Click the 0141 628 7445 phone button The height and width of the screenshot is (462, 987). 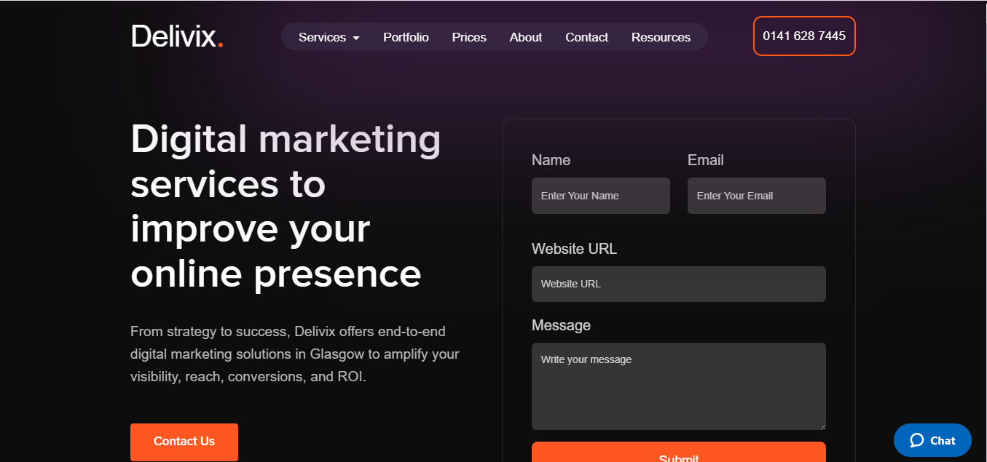pos(804,36)
